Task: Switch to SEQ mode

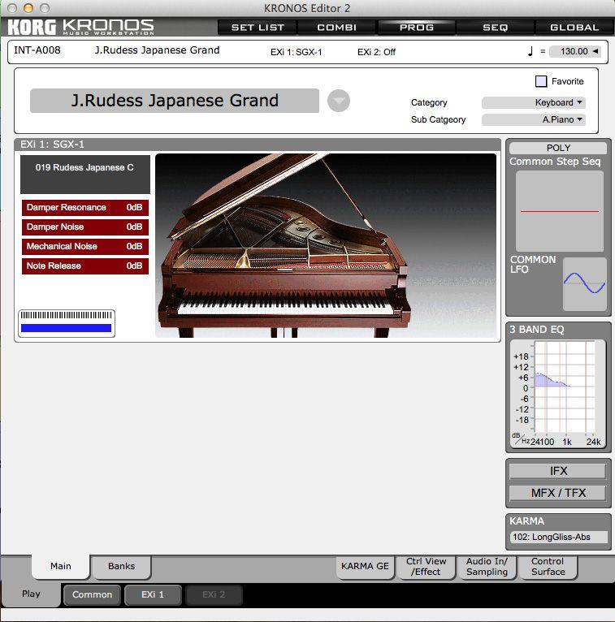Action: click(496, 28)
